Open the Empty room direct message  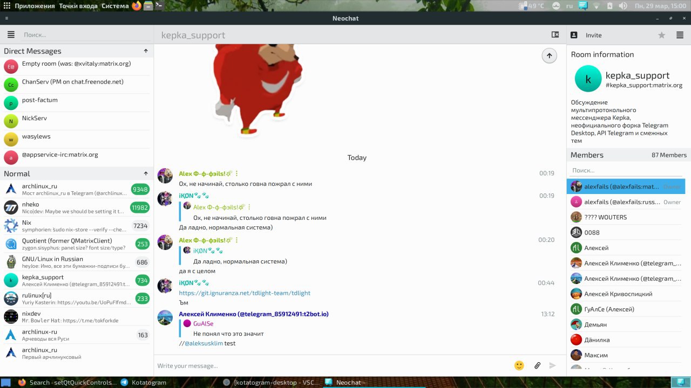(x=77, y=67)
